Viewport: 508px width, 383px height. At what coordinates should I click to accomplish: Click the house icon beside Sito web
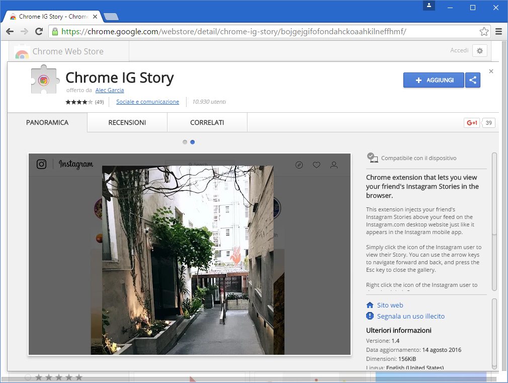click(x=370, y=305)
